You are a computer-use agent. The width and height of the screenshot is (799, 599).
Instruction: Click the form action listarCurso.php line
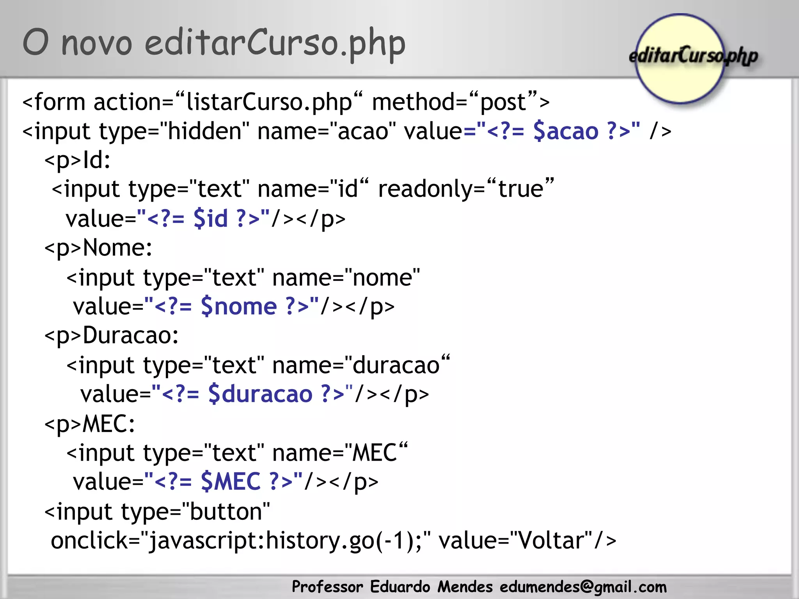(286, 103)
